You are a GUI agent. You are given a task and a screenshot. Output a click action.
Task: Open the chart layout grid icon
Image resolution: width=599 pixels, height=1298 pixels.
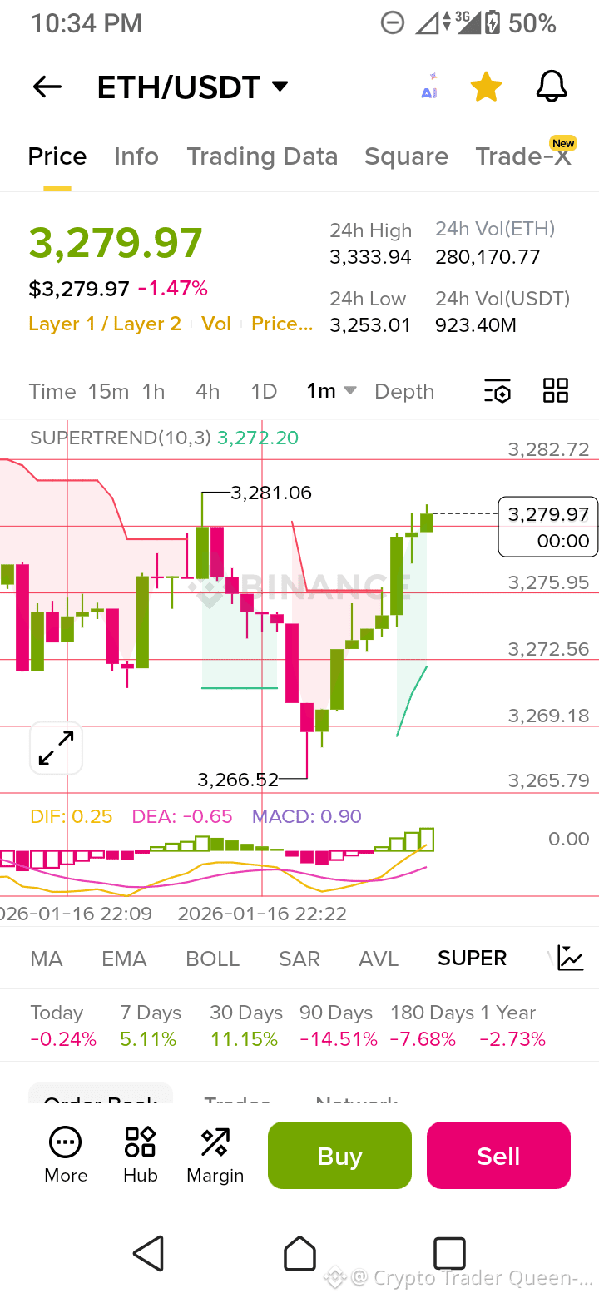[x=555, y=390]
